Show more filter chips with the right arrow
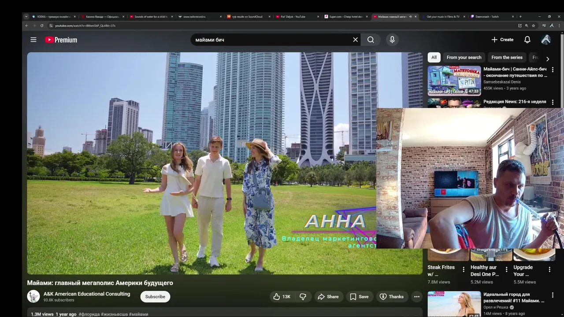Image resolution: width=564 pixels, height=317 pixels. click(x=547, y=59)
